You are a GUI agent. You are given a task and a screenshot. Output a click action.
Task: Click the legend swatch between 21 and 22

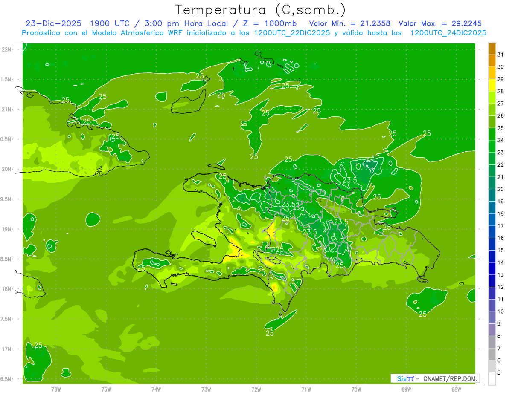coord(492,171)
